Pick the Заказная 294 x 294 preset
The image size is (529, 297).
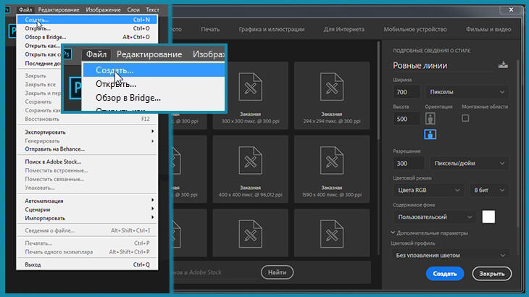(332, 96)
